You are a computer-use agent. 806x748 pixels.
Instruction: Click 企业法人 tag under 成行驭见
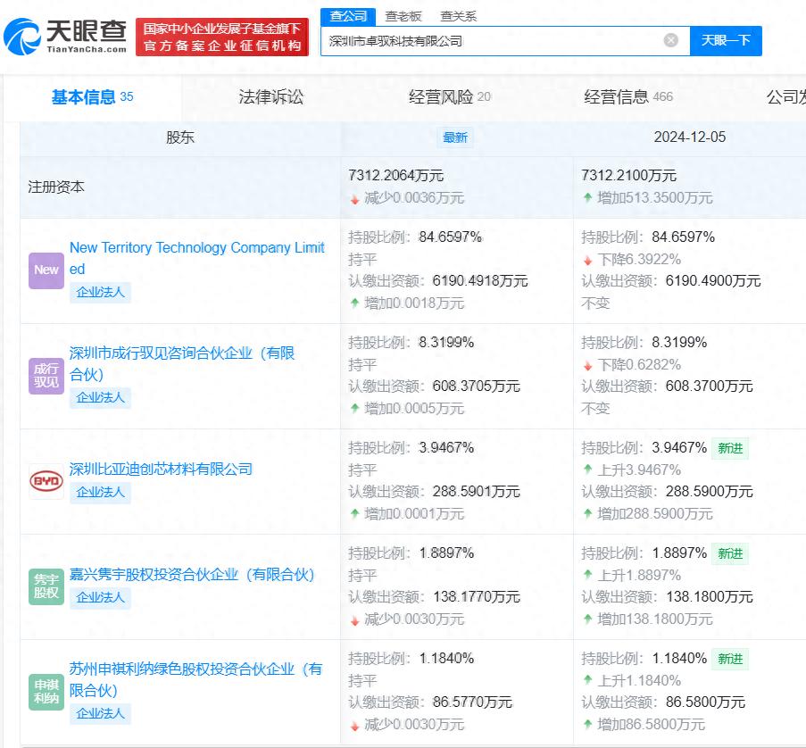tap(100, 397)
